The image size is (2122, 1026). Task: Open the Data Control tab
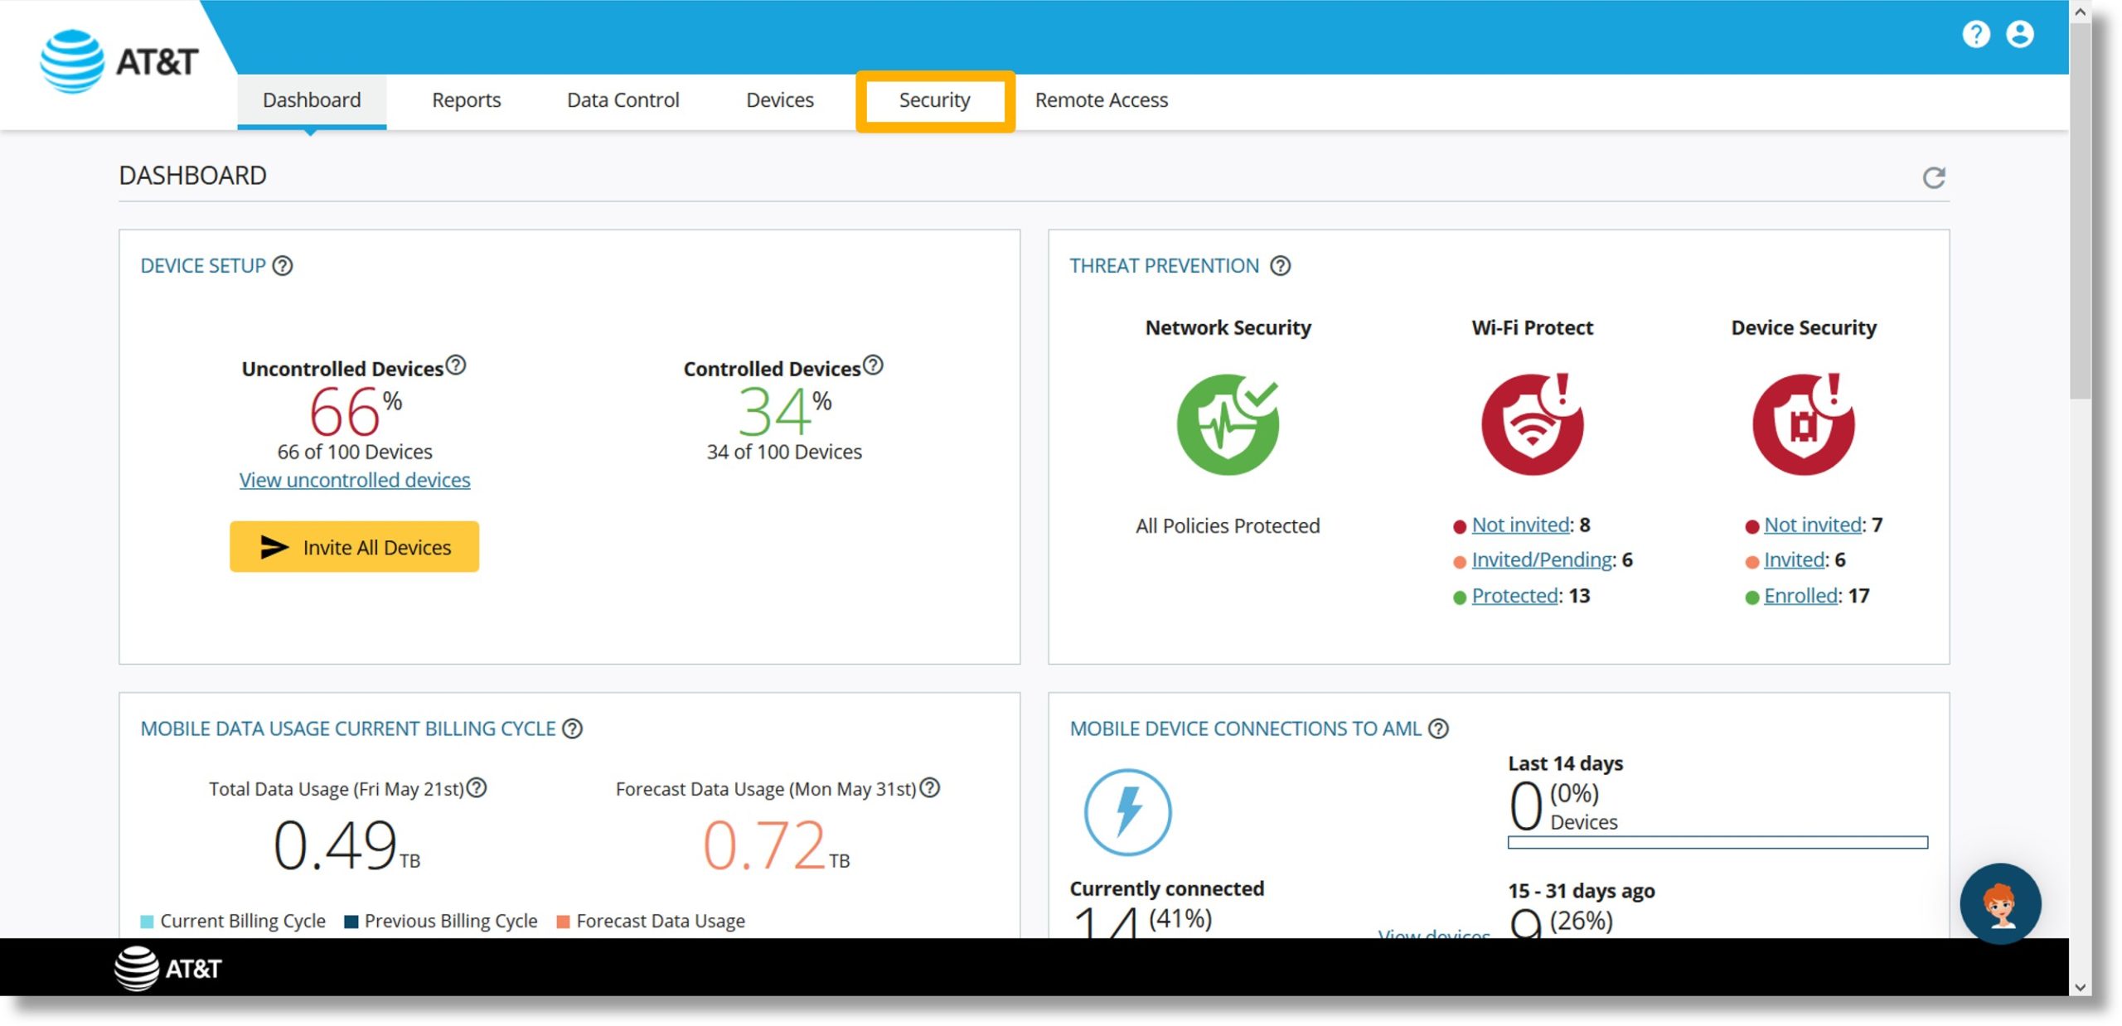coord(623,100)
